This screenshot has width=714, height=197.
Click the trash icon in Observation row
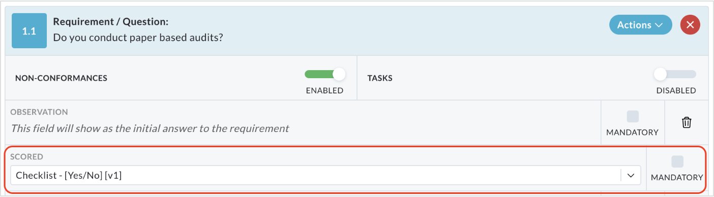click(x=687, y=122)
